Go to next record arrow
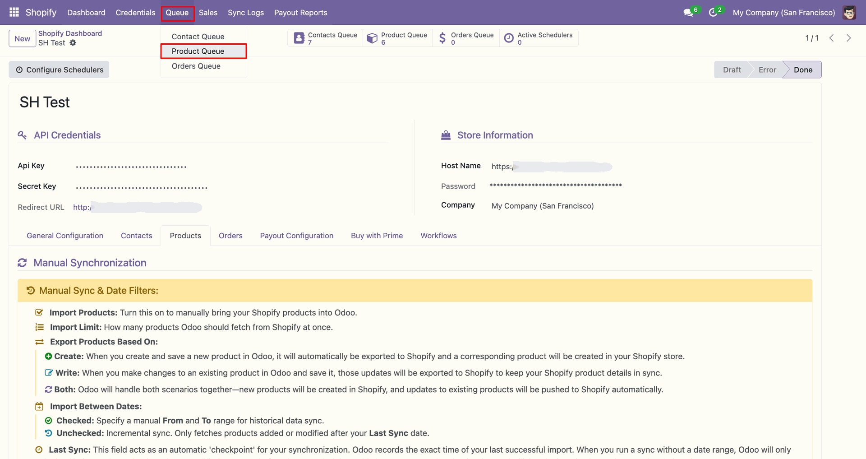866x459 pixels. tap(849, 38)
